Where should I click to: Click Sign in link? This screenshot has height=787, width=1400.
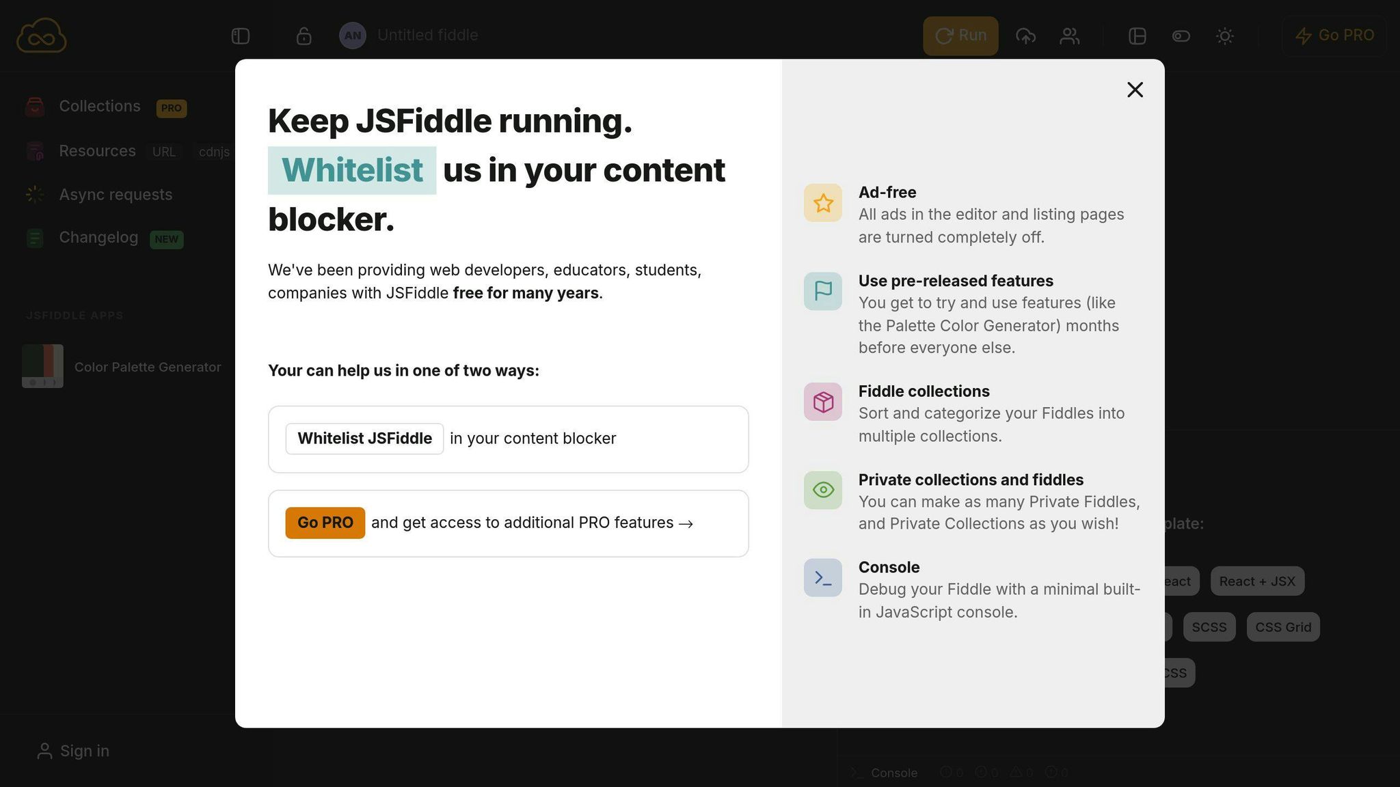pyautogui.click(x=85, y=751)
